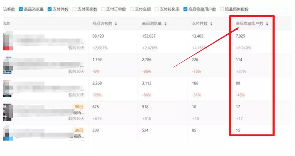Select product thumbnail in the 2,268 visitors row

pos(7,89)
